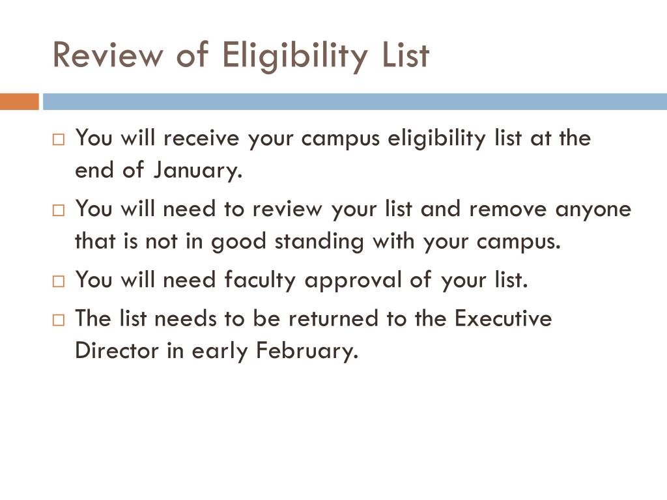Select the third square bullet marker
This screenshot has height=500, width=667.
(58, 281)
